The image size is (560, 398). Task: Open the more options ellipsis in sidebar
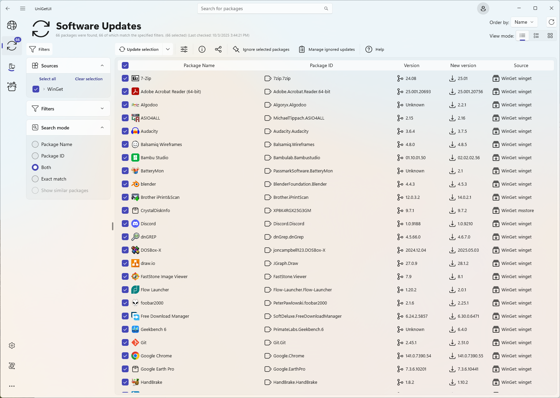(12, 386)
